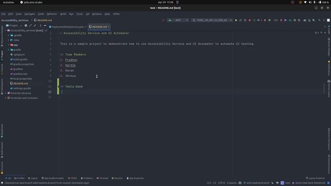Open the Project panel settings gear
The height and width of the screenshot is (186, 331).
26,25
